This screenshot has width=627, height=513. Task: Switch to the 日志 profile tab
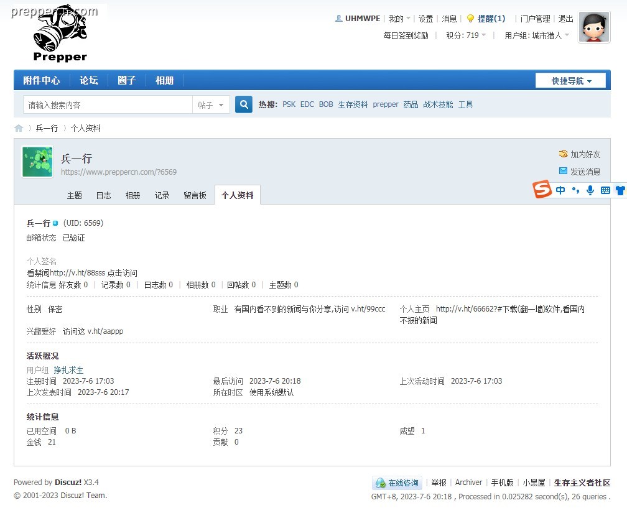pos(103,195)
